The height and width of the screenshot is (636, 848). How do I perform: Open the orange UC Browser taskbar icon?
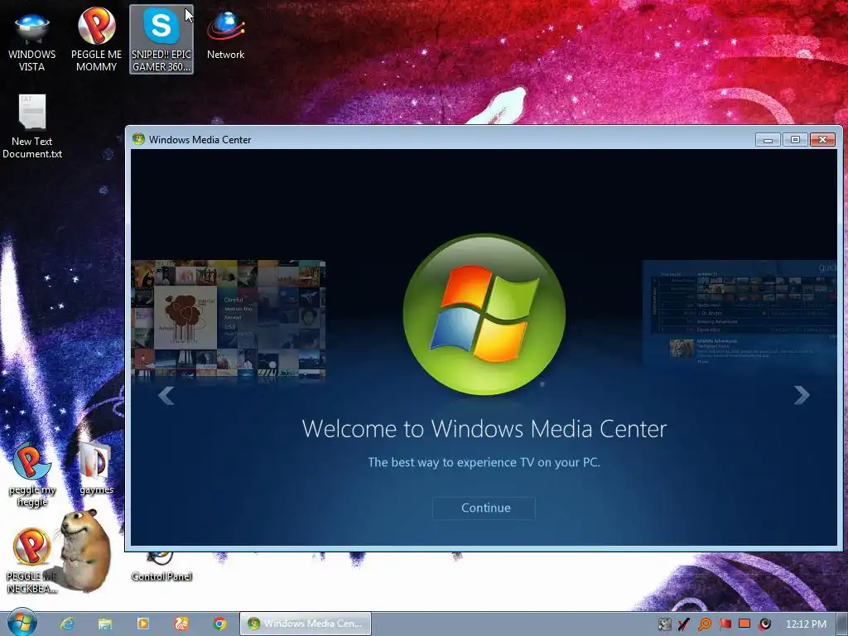pos(181,624)
